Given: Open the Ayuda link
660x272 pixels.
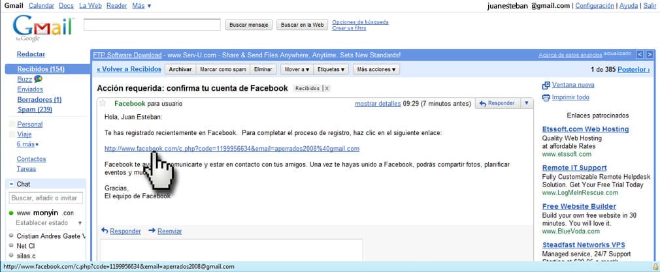Looking at the screenshot, I should (628, 6).
